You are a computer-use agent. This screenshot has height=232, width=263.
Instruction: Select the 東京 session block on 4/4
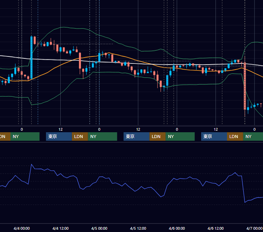click(59, 136)
